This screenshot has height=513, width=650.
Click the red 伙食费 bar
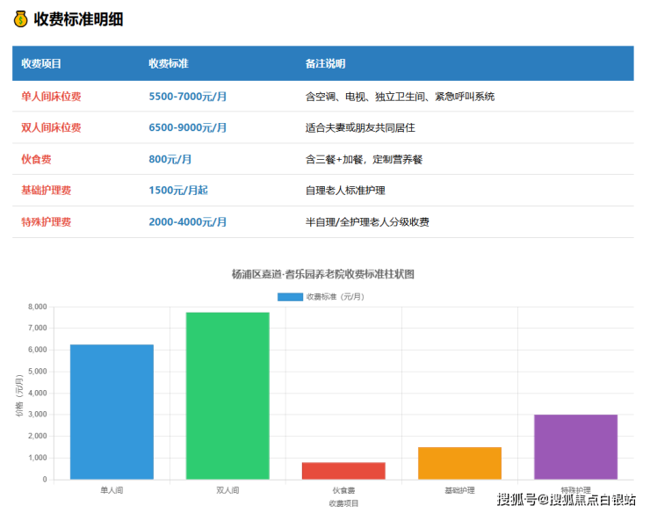(x=343, y=471)
